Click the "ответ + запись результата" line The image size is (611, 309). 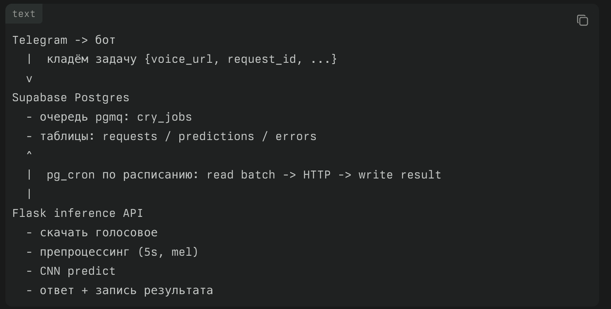pos(126,291)
